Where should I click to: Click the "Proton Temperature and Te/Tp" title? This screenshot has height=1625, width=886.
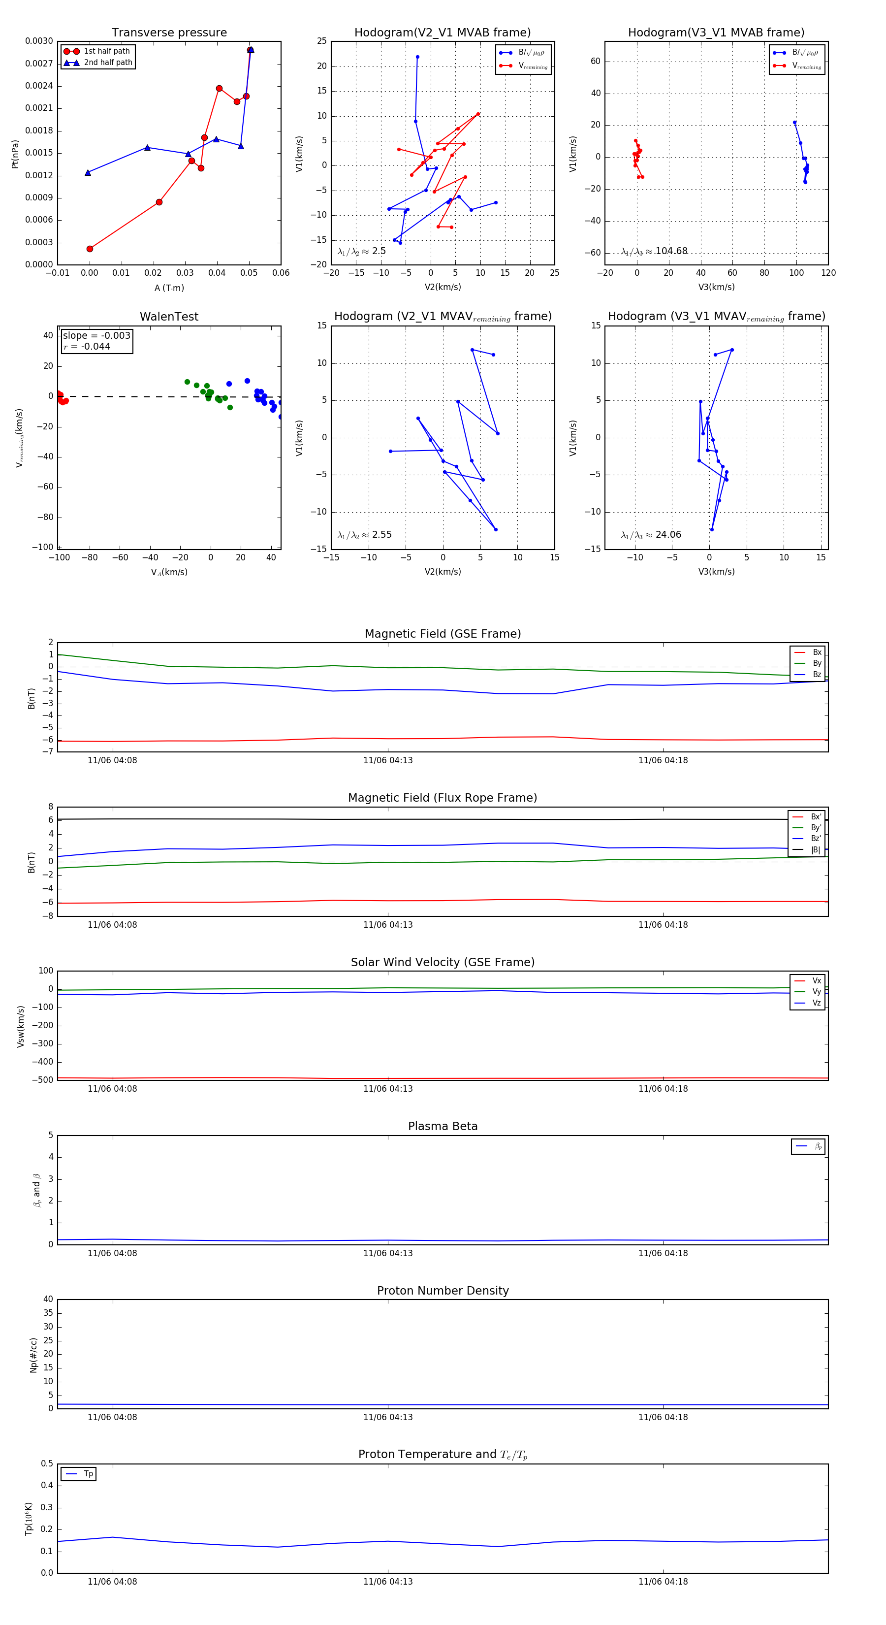pos(443,1455)
